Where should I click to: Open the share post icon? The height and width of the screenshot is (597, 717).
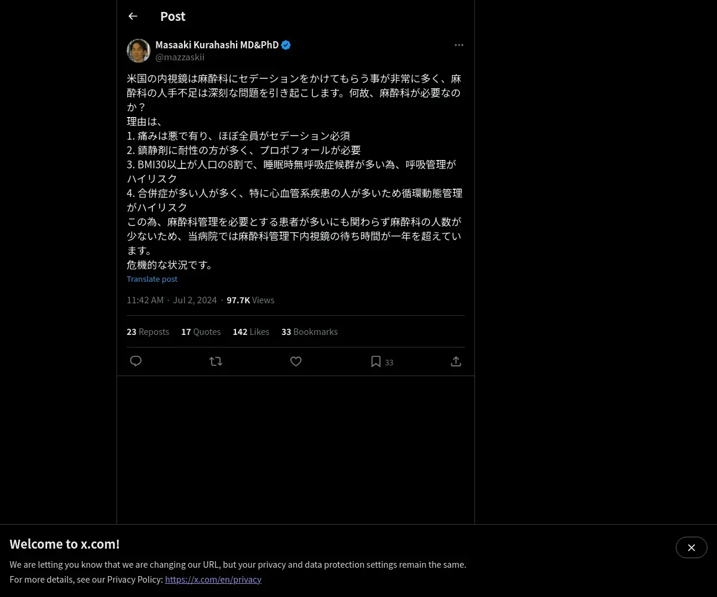coord(456,361)
